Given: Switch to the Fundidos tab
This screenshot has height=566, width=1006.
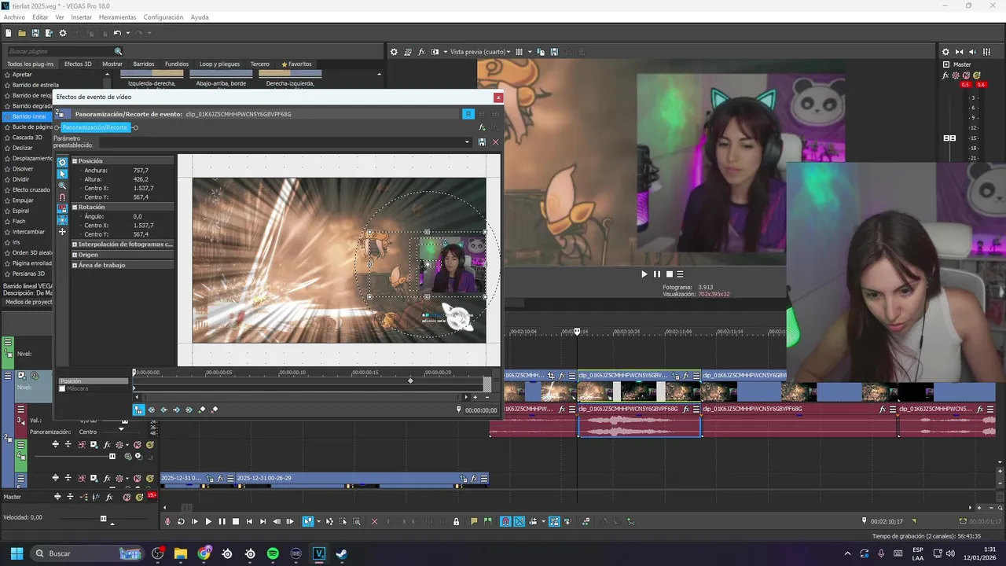Looking at the screenshot, I should pos(177,64).
